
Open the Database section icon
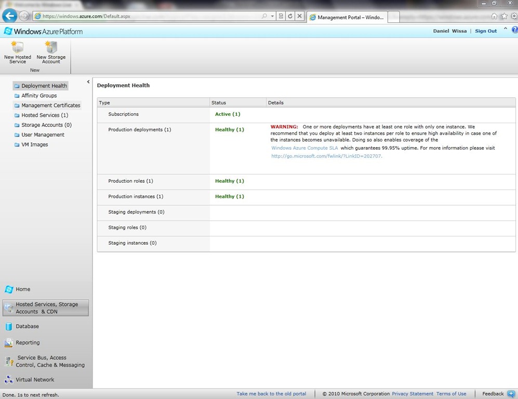tap(9, 326)
